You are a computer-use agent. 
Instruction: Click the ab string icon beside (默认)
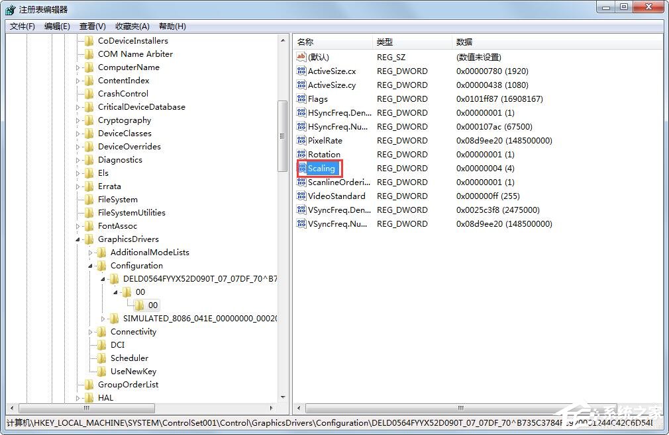301,57
